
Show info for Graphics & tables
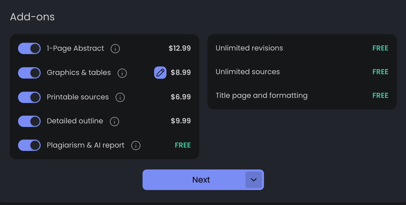click(122, 73)
